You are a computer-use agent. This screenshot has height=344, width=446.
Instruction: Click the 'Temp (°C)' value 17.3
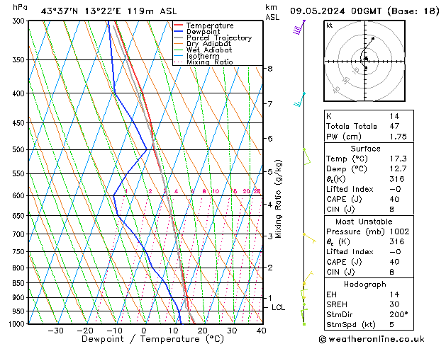398,159
